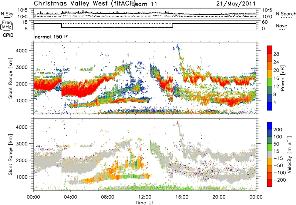
Task: Select the 10^5 tick next to N.Sky
Action: point(23,10)
